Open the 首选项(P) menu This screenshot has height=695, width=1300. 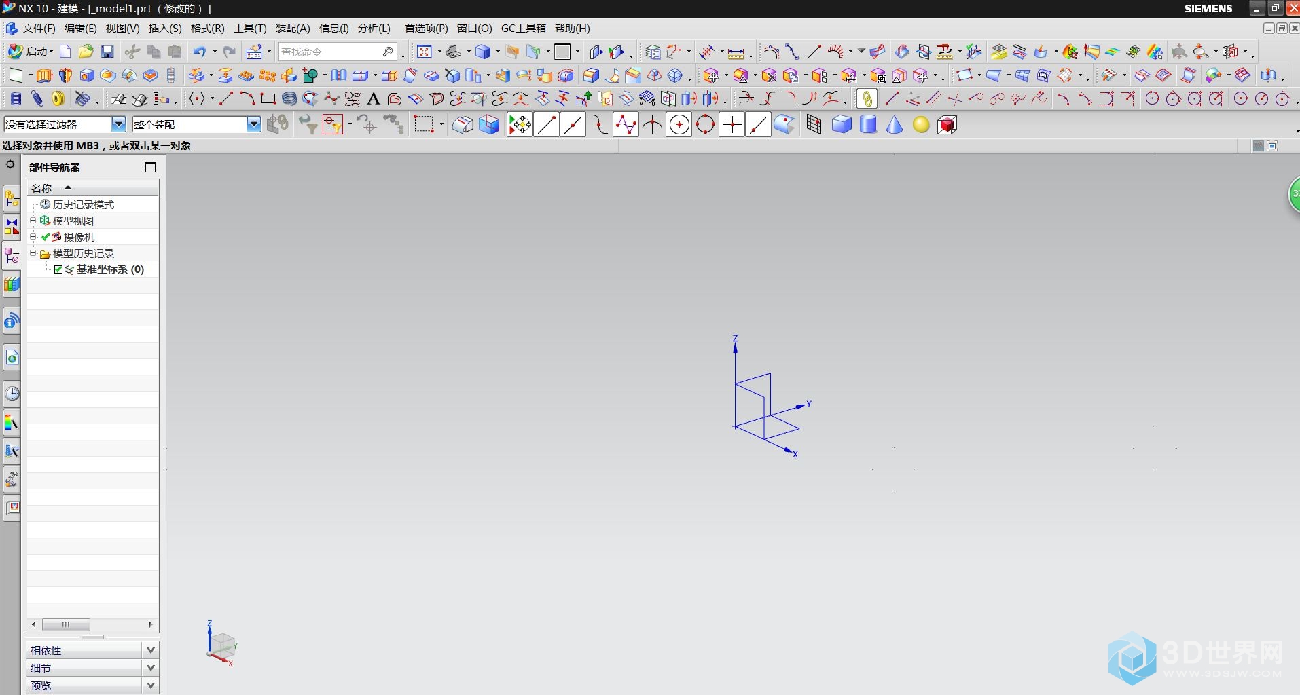[427, 29]
